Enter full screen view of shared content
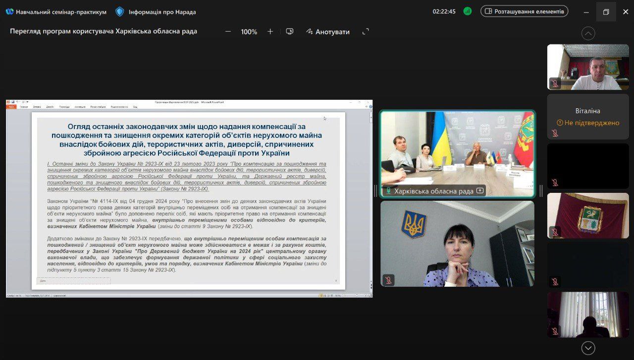 366,32
